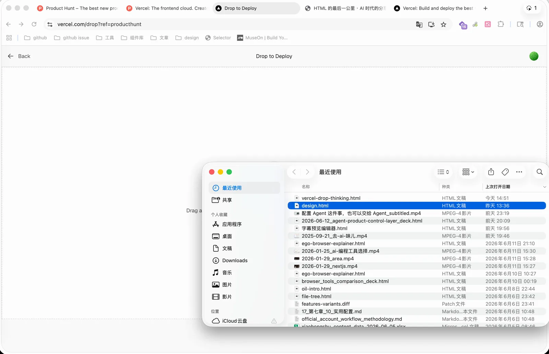Click the address bar URL
This screenshot has height=354, width=549.
pyautogui.click(x=100, y=24)
